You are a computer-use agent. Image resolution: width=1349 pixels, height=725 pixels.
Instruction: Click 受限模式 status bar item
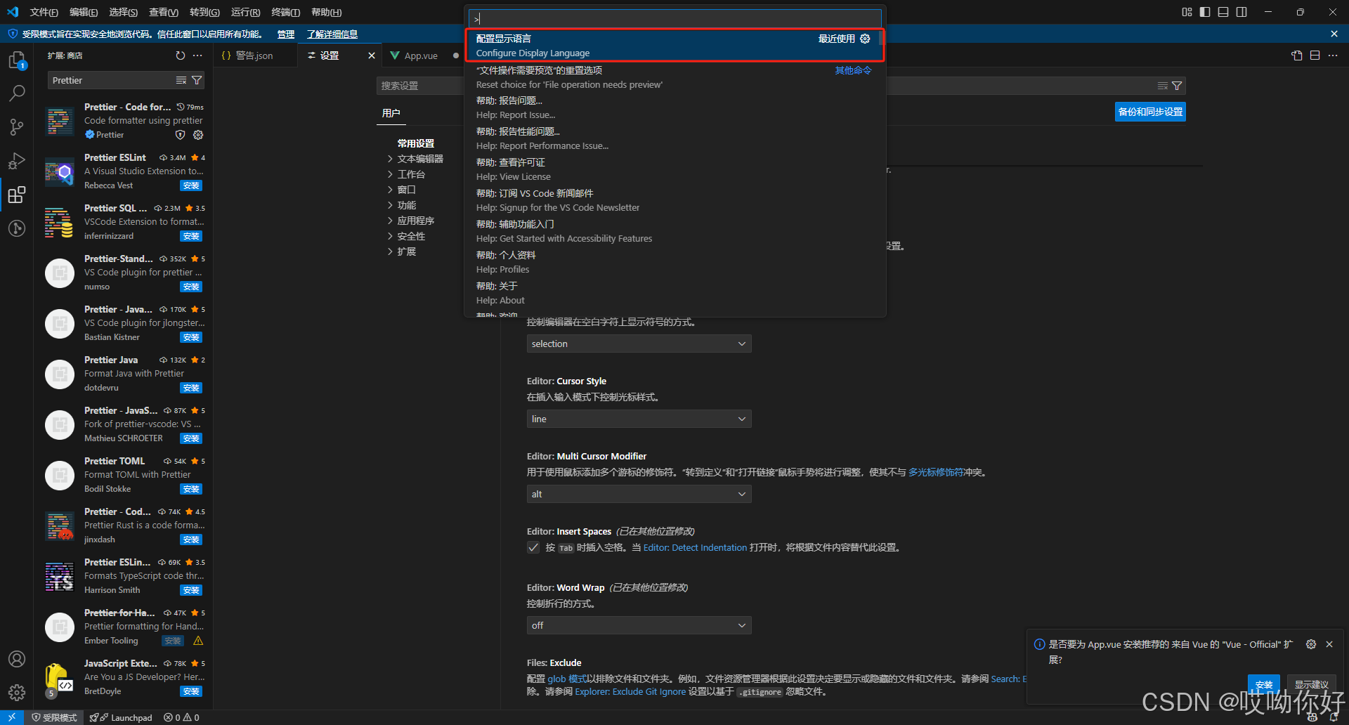(x=55, y=717)
